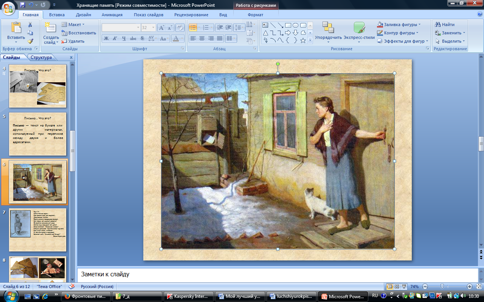Select the arrow line shape
Screen dimensions: 484x302
280,25
